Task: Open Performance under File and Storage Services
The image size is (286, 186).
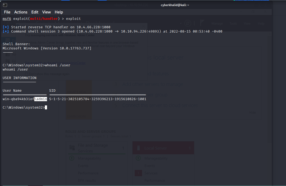Action: pos(88,173)
